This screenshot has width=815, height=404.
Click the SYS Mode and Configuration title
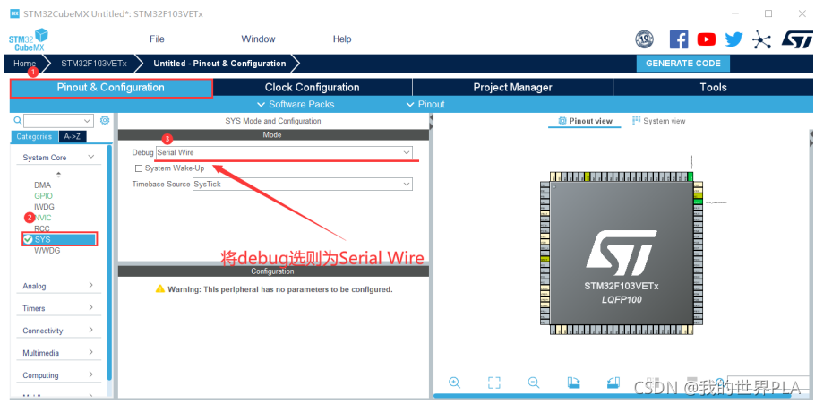click(273, 121)
